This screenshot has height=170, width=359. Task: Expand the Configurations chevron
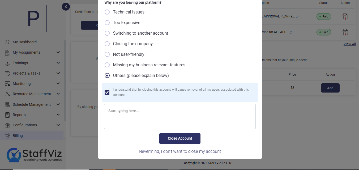[x=58, y=125]
